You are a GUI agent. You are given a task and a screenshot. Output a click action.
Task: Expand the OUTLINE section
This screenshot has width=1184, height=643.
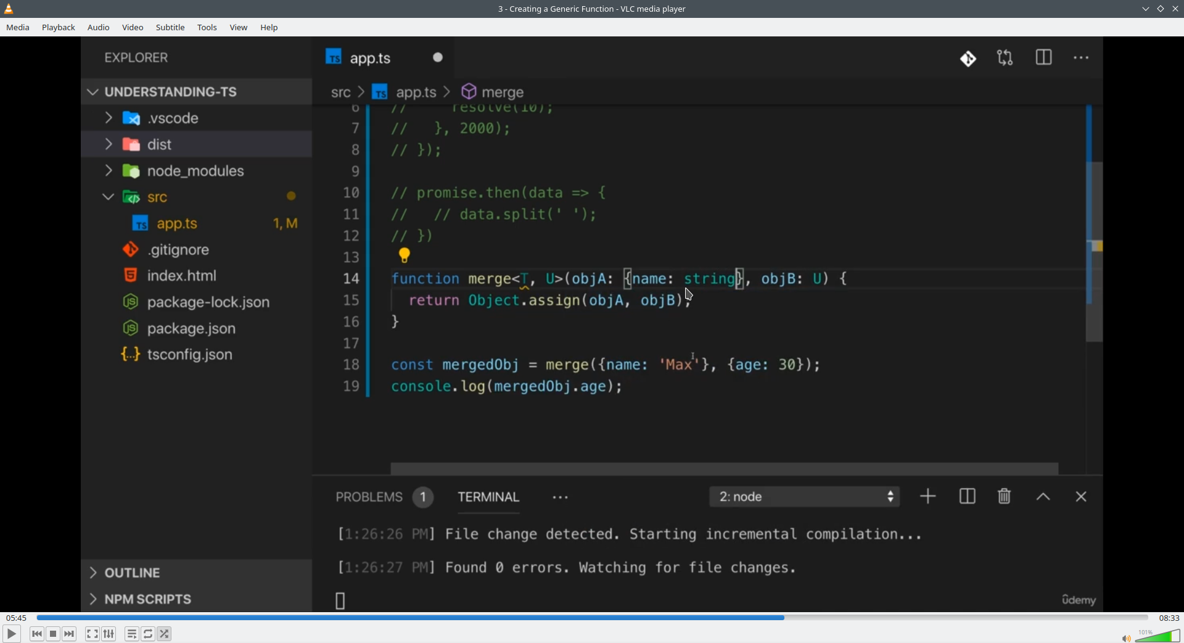click(x=197, y=573)
